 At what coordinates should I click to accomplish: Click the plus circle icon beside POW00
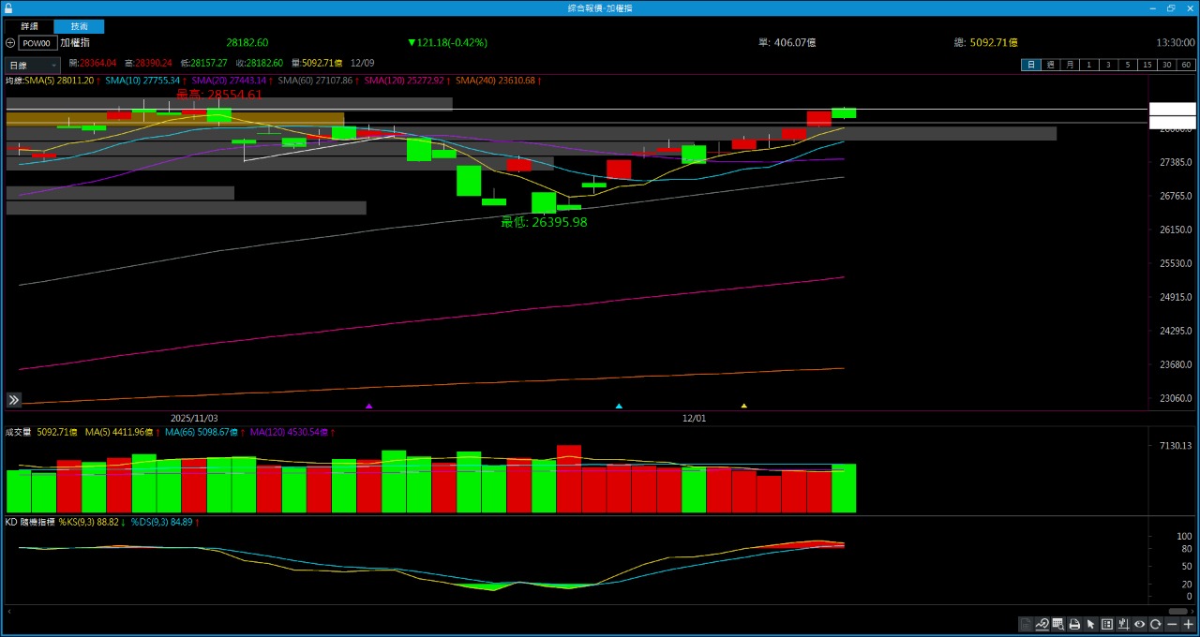(x=10, y=43)
